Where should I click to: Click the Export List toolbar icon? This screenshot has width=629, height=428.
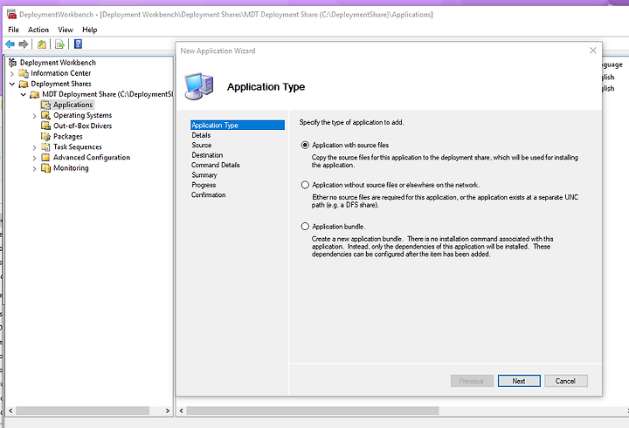pyautogui.click(x=59, y=44)
